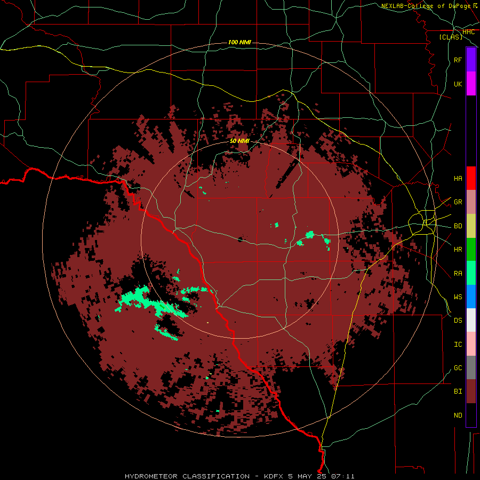Click the 50 NMI range ring label
Viewport: 480px width, 480px height.
point(239,141)
